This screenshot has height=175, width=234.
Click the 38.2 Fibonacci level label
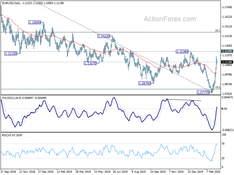coord(218,30)
